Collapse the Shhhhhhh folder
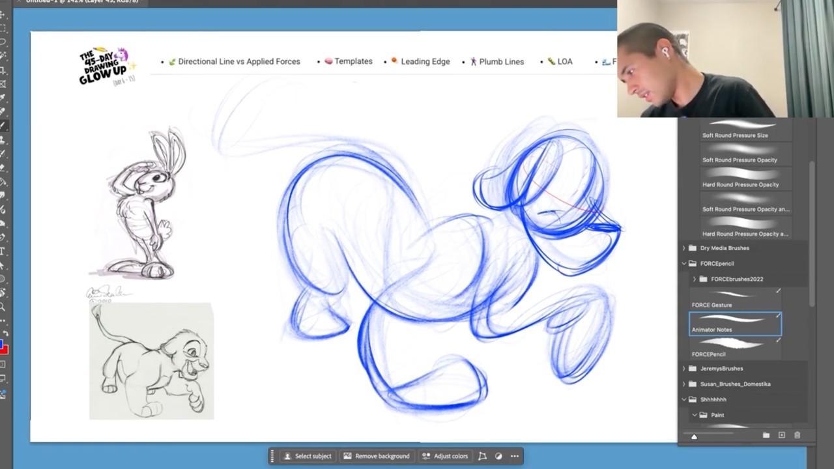Image resolution: width=834 pixels, height=469 pixels. [683, 400]
